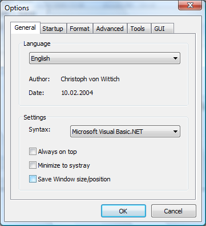Switch to the General tab
This screenshot has width=206, height=226.
click(25, 28)
